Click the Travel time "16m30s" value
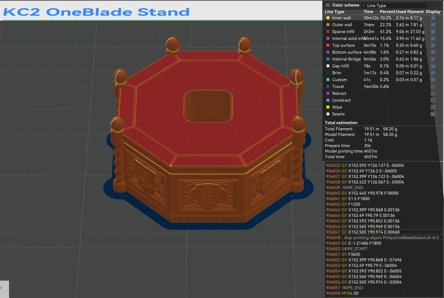This screenshot has width=444, height=298. coord(371,86)
